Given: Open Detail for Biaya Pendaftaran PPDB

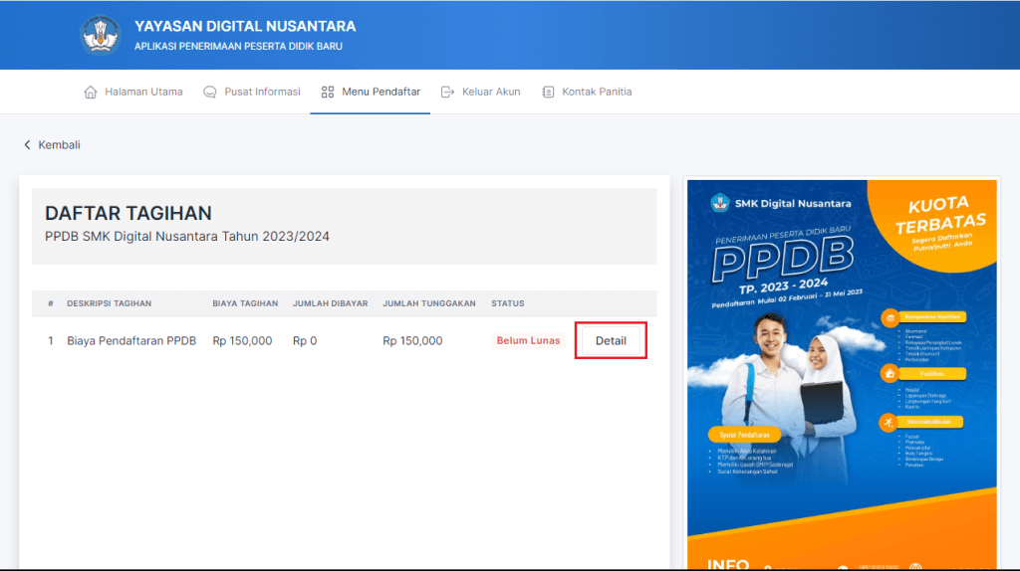Looking at the screenshot, I should coord(611,340).
